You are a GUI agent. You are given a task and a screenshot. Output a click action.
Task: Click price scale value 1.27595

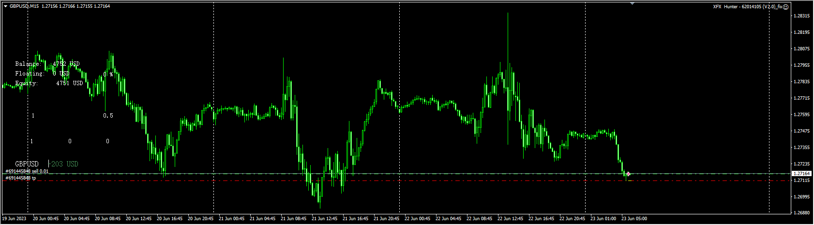pos(802,114)
